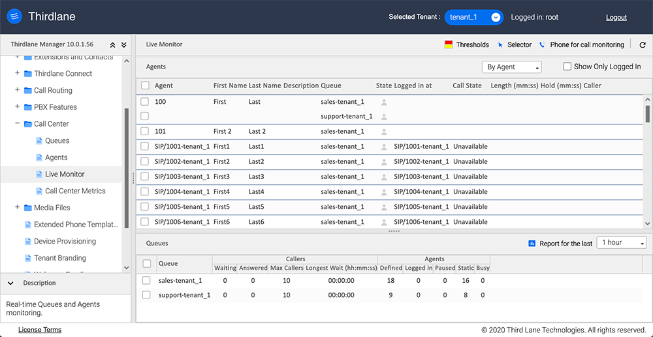Open the Selected Tenant dropdown
The image size is (653, 337).
click(473, 18)
